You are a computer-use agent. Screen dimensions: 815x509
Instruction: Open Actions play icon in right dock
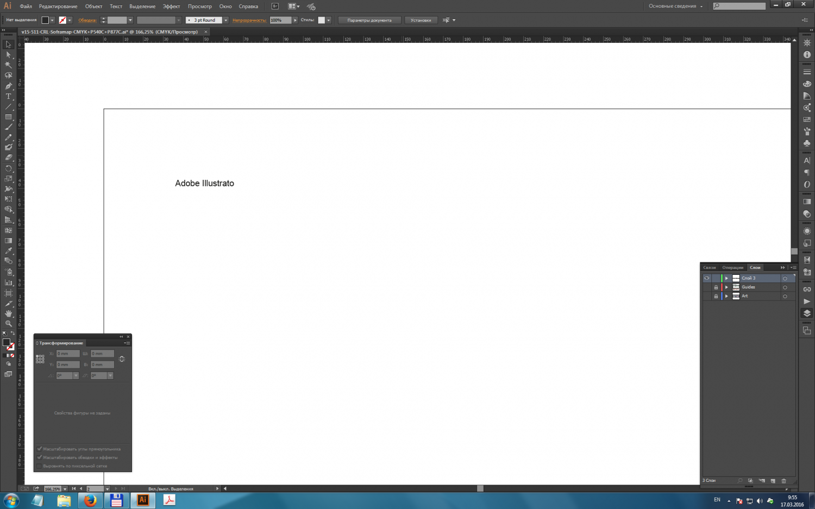click(x=807, y=301)
